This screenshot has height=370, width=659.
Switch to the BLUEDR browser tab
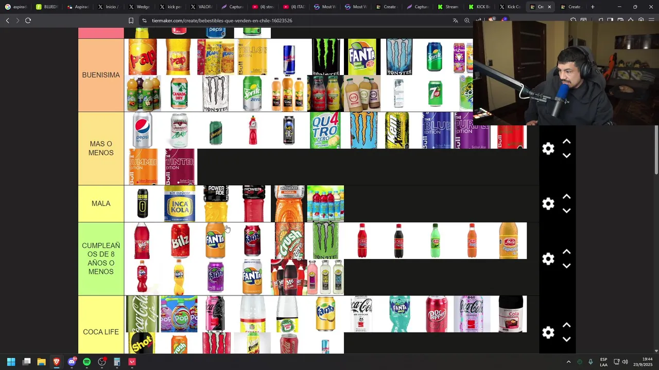click(46, 7)
